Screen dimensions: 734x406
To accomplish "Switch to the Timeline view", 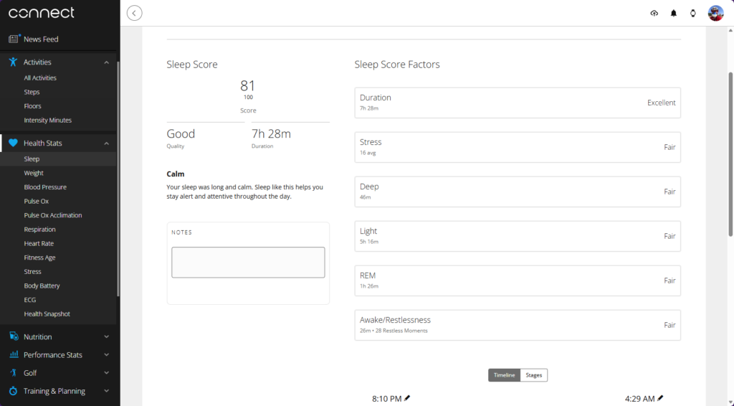I will pyautogui.click(x=504, y=375).
